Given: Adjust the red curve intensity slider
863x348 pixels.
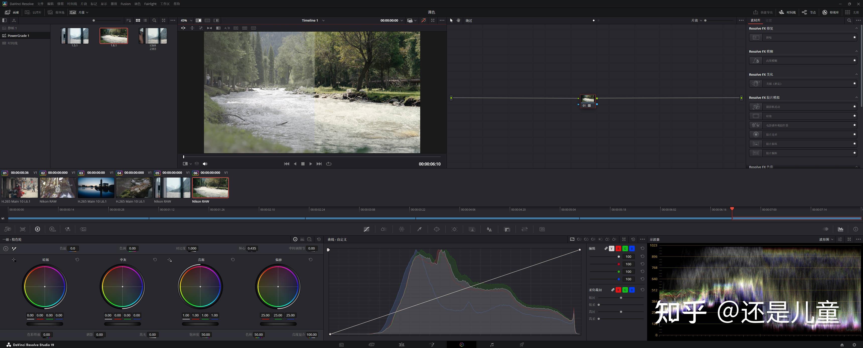Looking at the screenshot, I should 604,264.
